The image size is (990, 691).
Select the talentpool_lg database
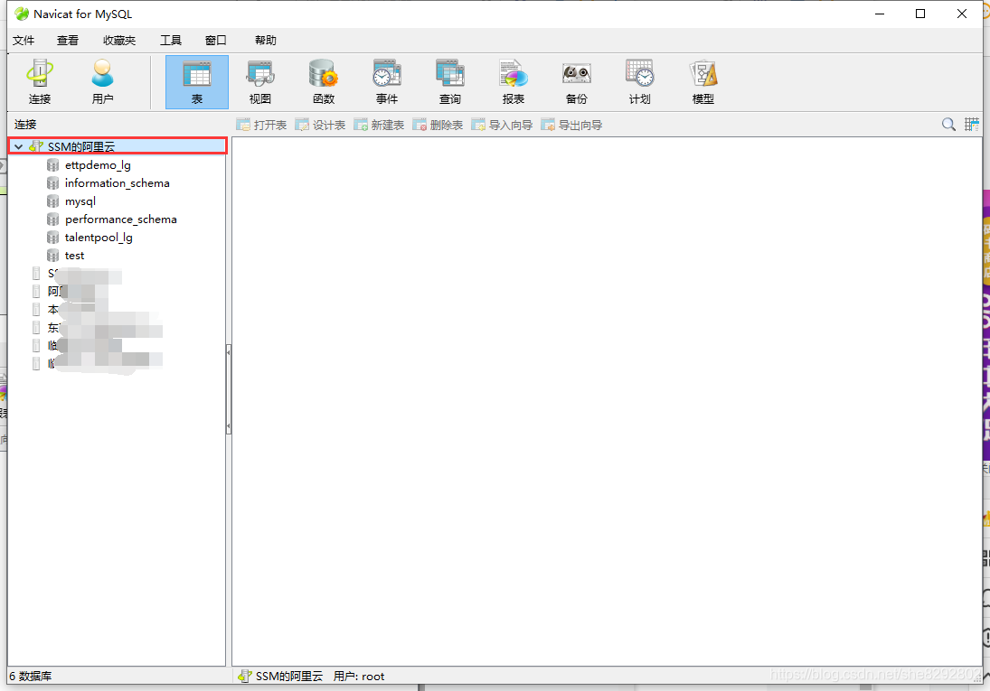[99, 238]
